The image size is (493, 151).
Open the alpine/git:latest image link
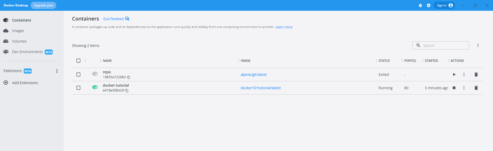click(x=253, y=75)
